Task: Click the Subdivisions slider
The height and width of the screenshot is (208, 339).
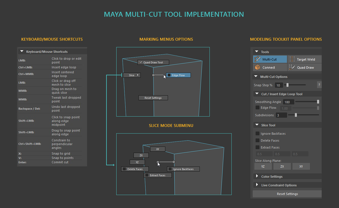Action: coord(304,115)
